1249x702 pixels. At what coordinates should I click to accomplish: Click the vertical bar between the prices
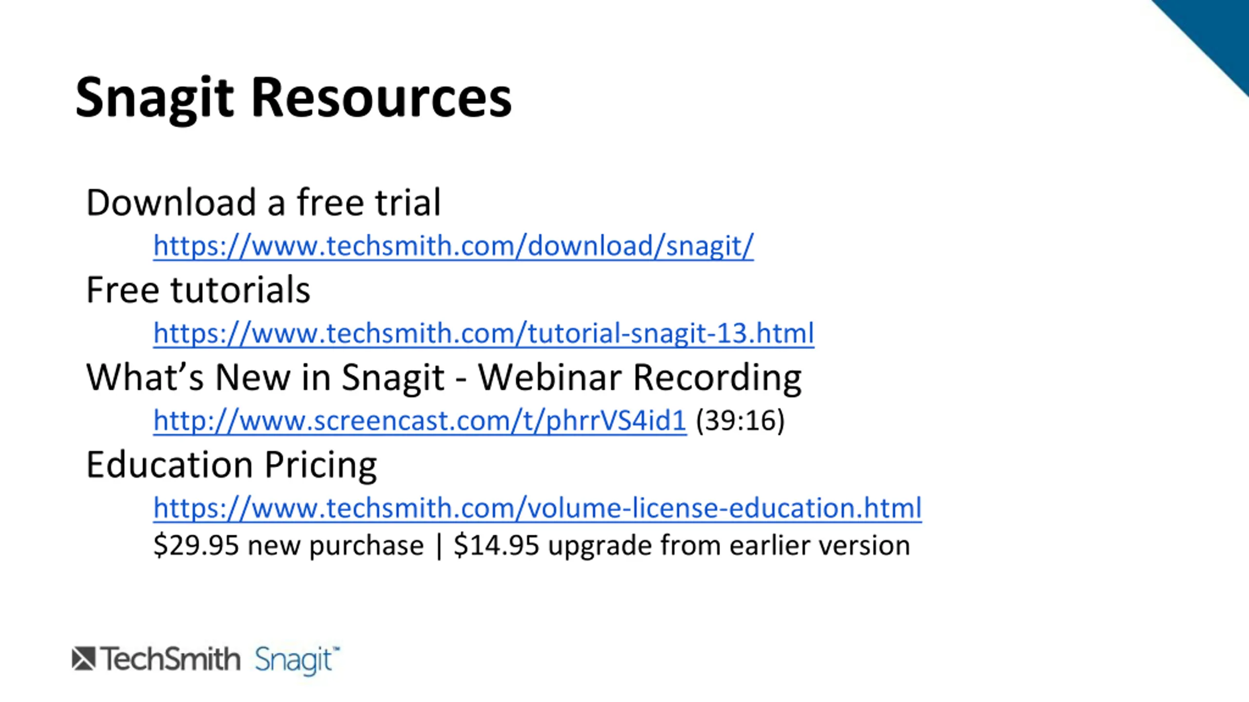pos(439,546)
